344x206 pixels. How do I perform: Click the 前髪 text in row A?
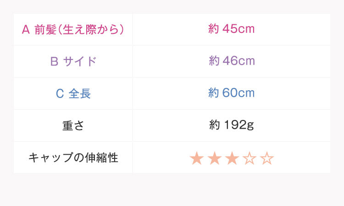[44, 30]
